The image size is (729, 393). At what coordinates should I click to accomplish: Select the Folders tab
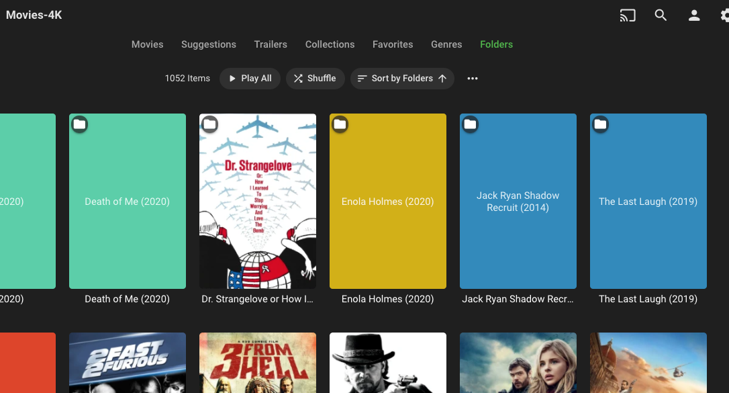tap(497, 44)
